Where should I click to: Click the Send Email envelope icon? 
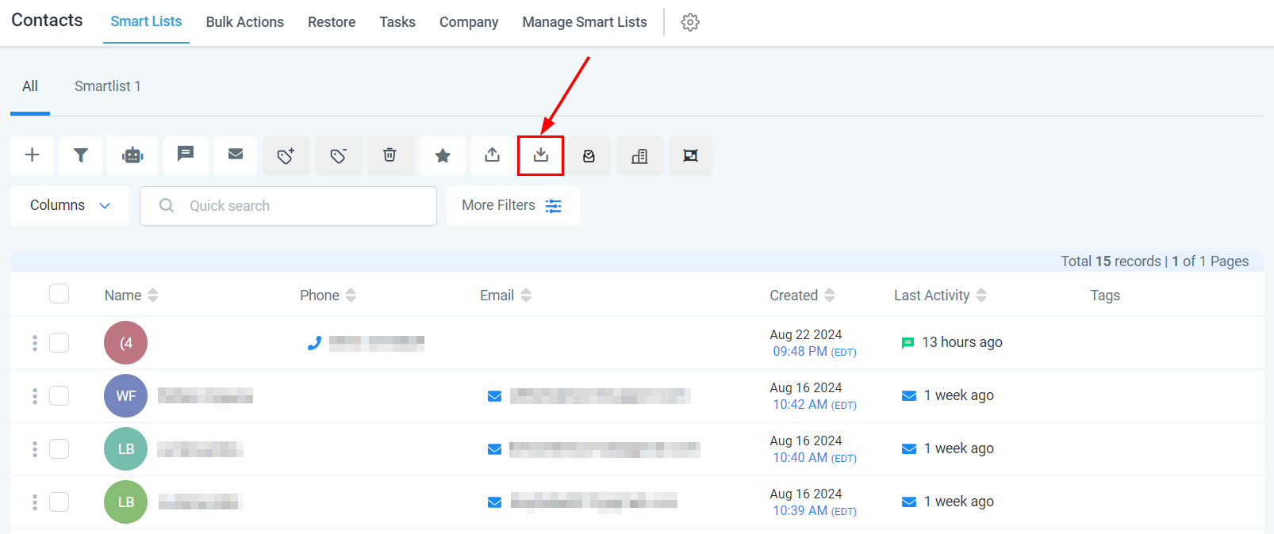[236, 154]
